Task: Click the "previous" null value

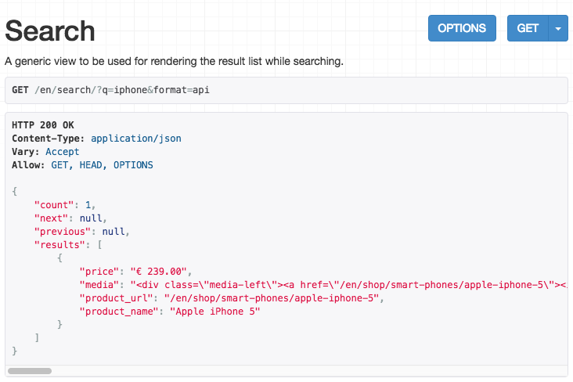Action: 114,232
